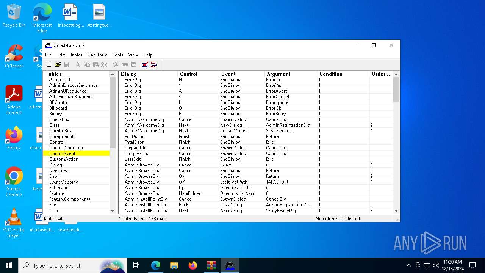Click the Order column header
485x273 pixels.
pos(381,74)
